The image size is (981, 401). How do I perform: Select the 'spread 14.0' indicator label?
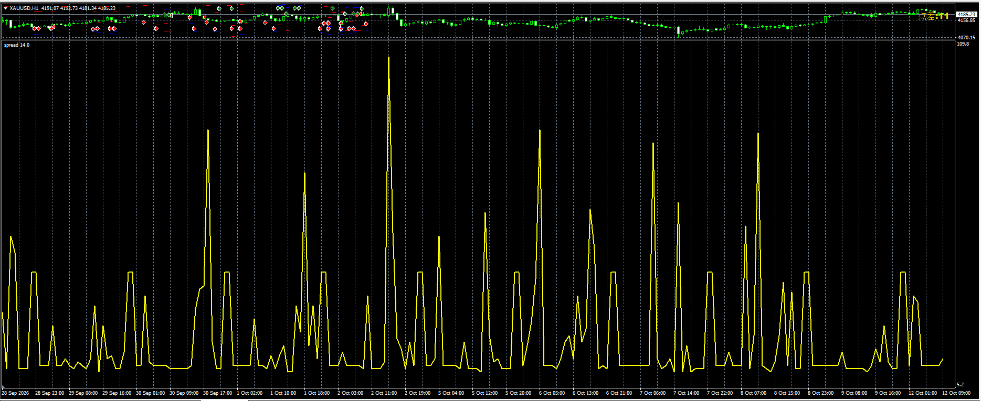[x=17, y=45]
